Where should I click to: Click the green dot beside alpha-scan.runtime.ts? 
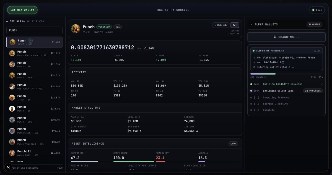pyautogui.click(x=253, y=51)
